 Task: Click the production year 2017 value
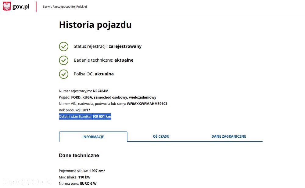tap(86, 110)
